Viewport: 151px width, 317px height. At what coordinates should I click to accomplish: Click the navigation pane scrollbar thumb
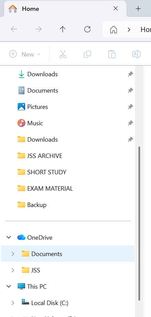click(139, 224)
